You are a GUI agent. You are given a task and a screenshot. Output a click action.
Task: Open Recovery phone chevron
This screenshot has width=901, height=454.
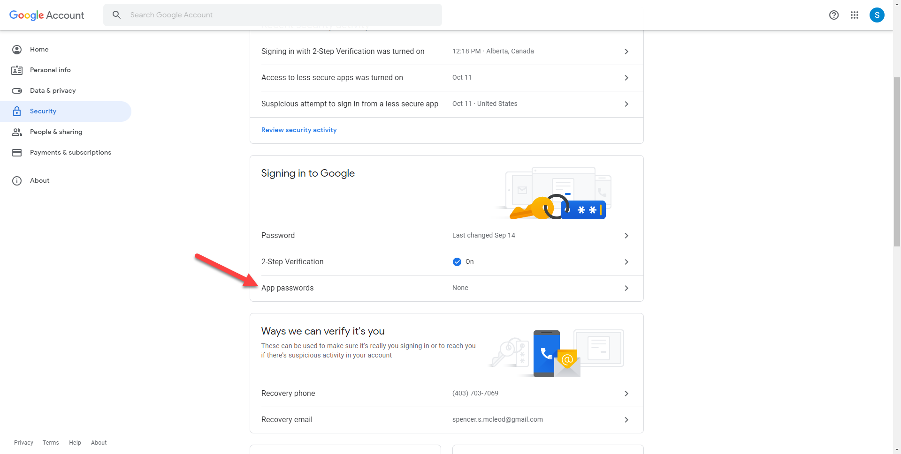[626, 394]
